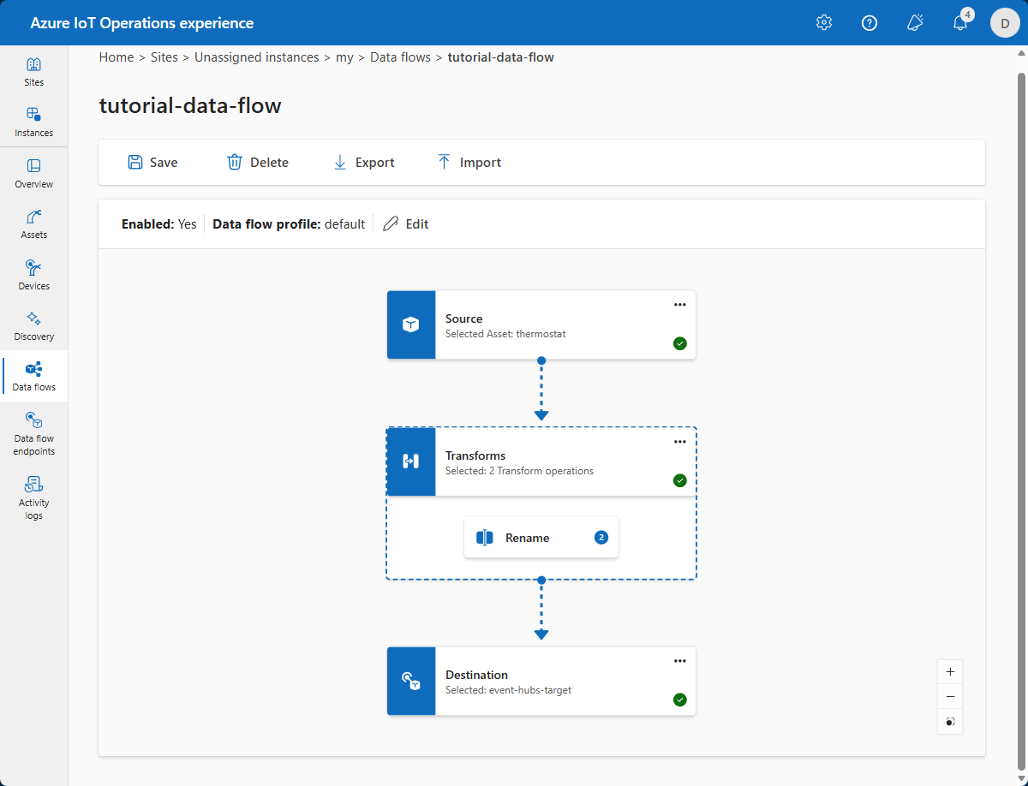Zoom in on the data flow canvas

(949, 671)
